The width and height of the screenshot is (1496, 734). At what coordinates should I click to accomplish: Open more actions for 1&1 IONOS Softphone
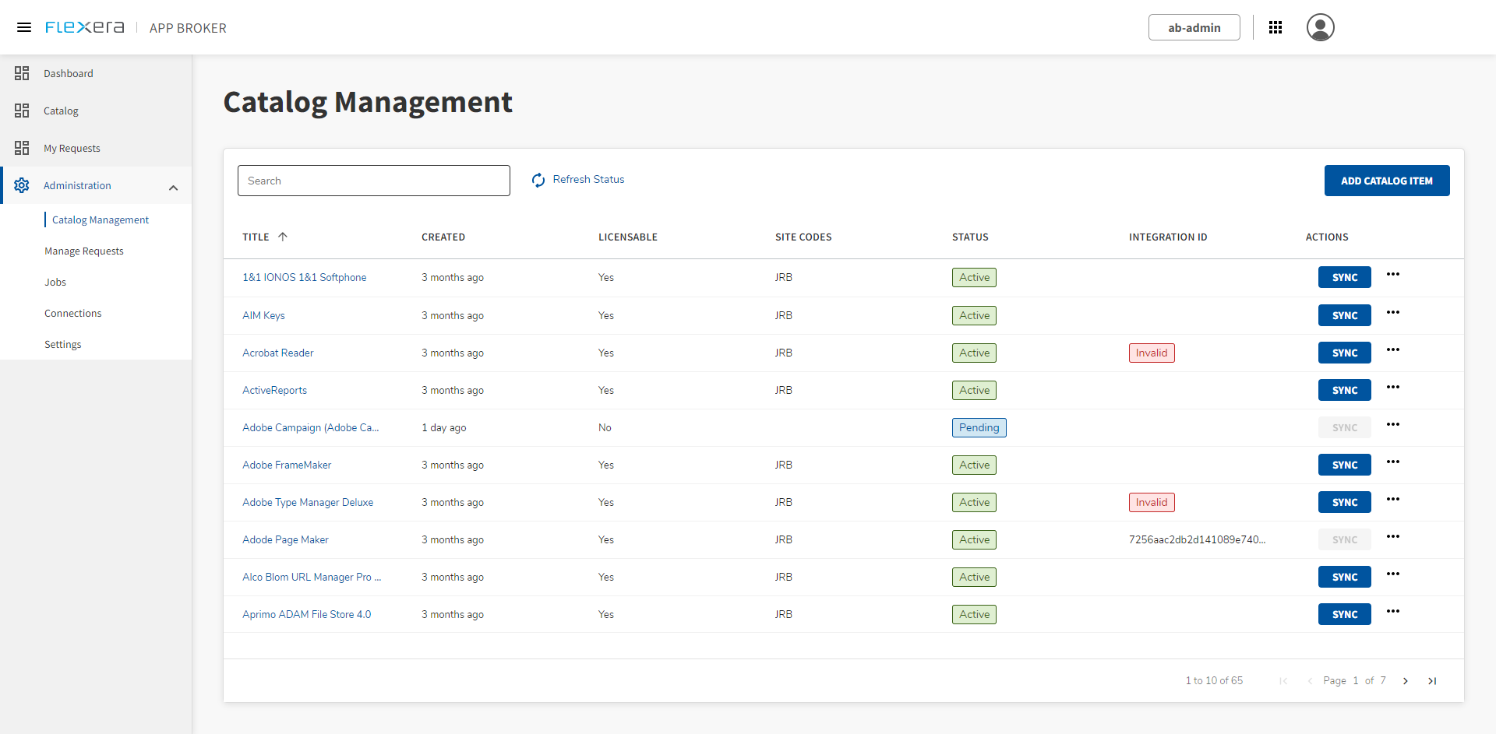[1393, 274]
